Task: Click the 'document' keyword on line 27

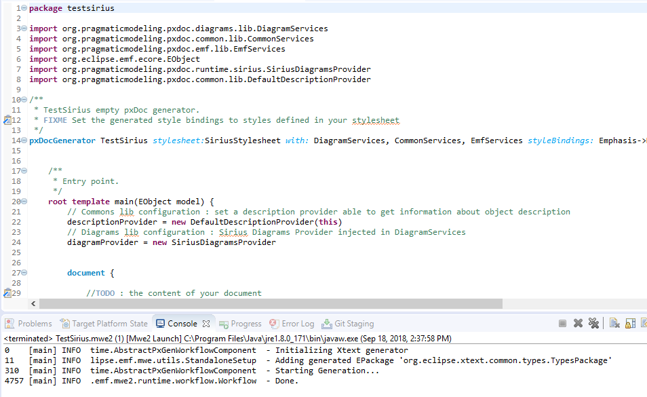Action: pyautogui.click(x=86, y=273)
